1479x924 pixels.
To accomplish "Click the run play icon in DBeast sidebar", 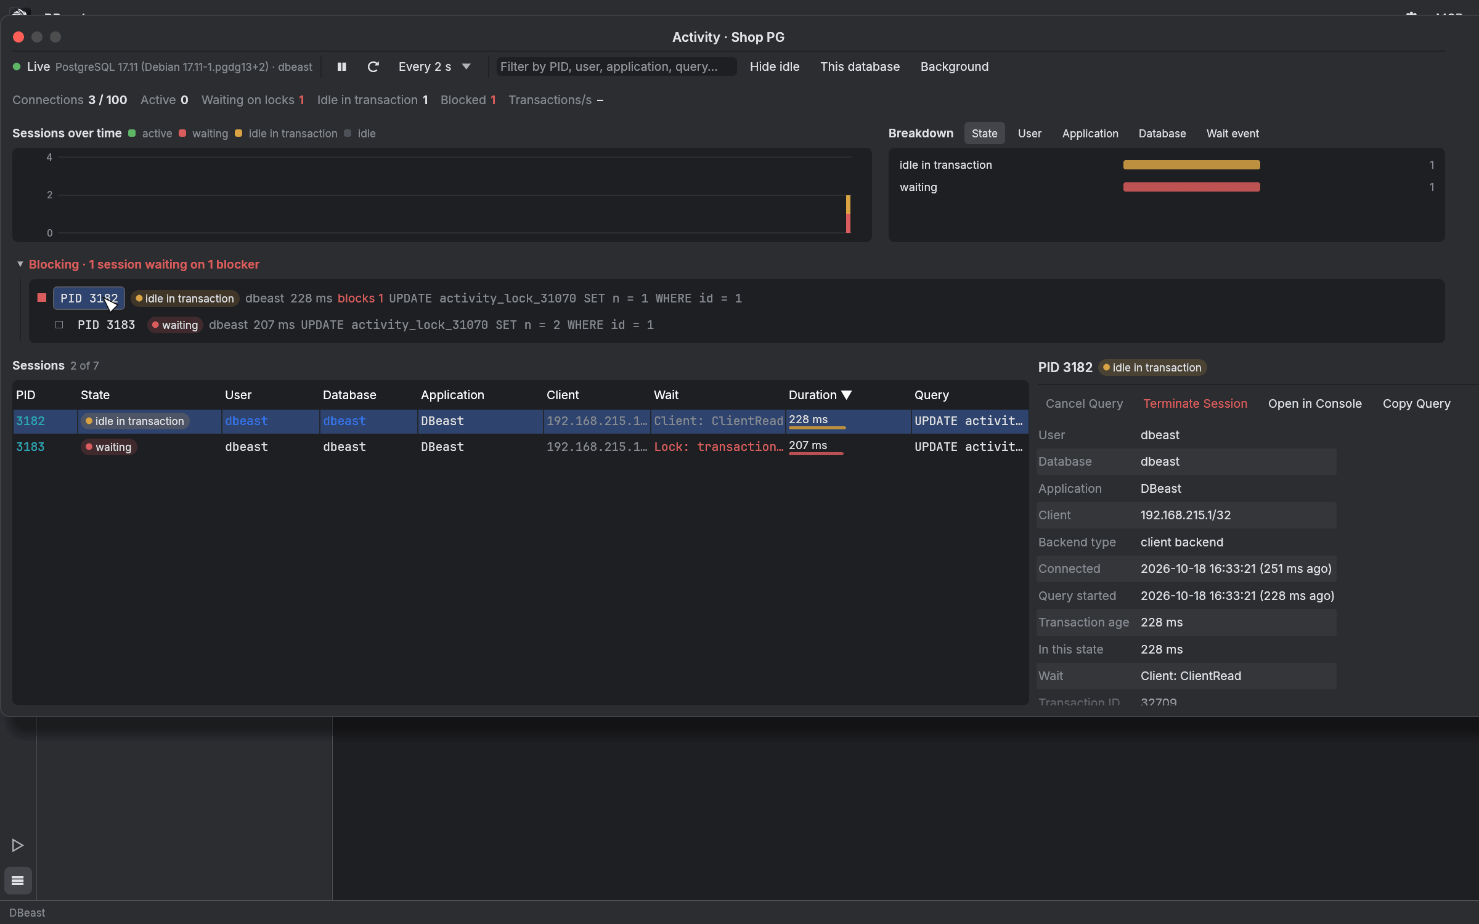I will 18,845.
